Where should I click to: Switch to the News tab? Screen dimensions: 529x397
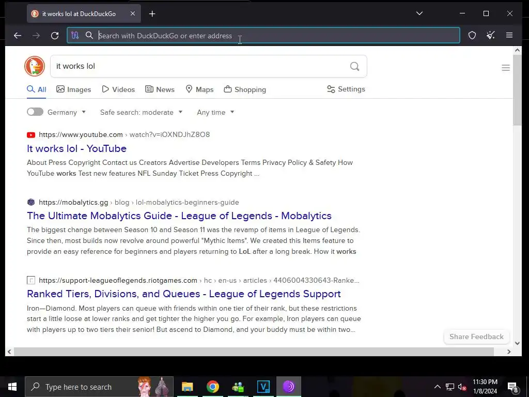pos(160,89)
